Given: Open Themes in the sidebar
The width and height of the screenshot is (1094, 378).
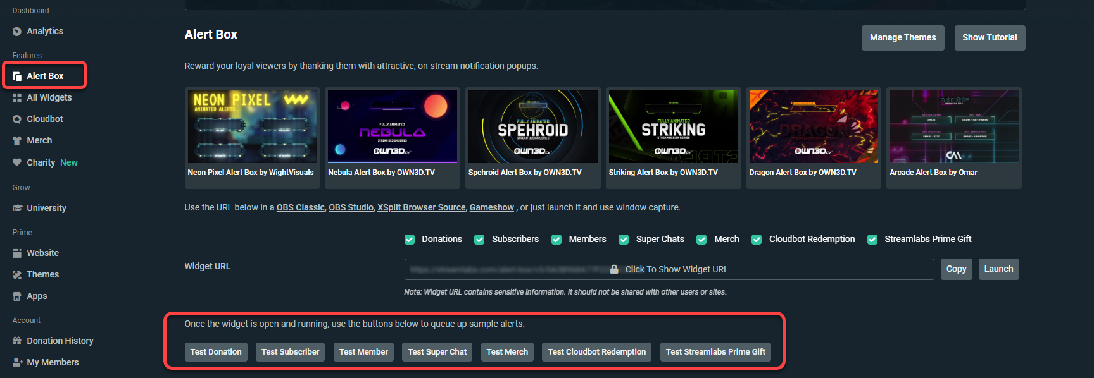Looking at the screenshot, I should (x=42, y=274).
